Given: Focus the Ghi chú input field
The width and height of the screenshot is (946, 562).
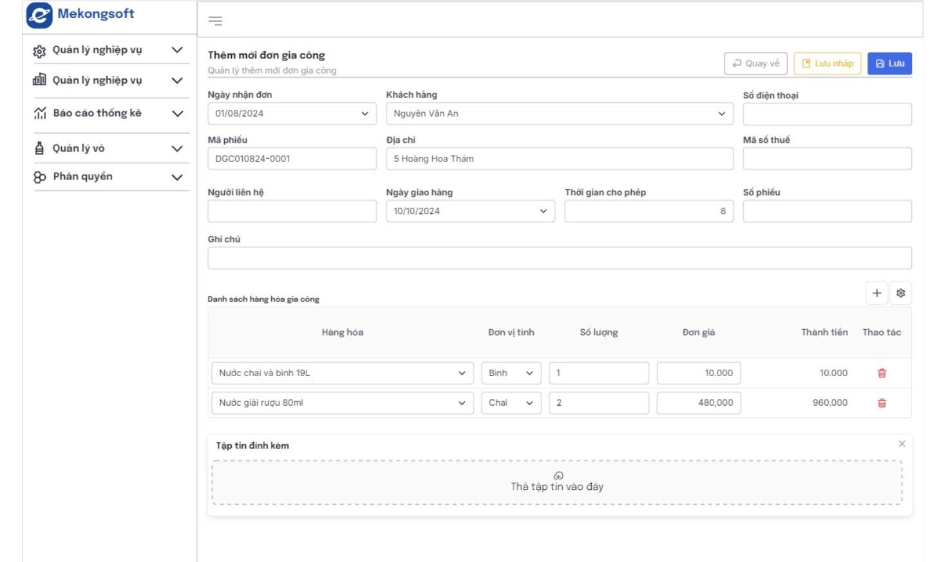Looking at the screenshot, I should click(559, 258).
